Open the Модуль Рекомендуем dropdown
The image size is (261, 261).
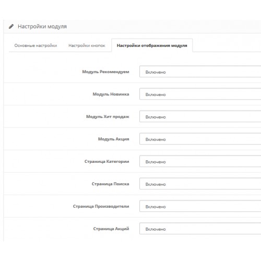point(200,72)
